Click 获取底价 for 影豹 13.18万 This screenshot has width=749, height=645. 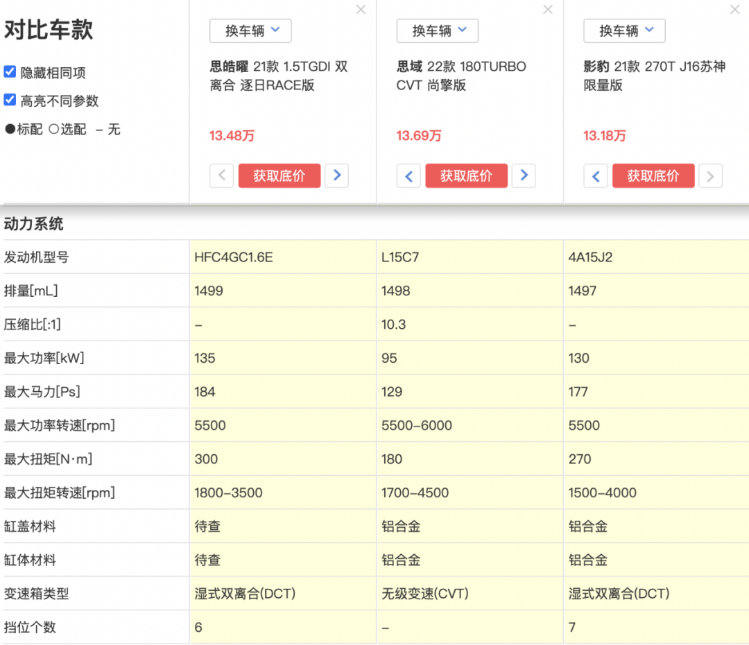click(x=653, y=176)
